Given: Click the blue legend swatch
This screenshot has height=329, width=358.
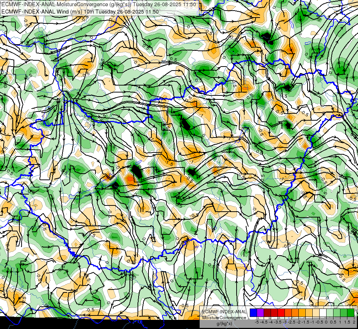Looking at the screenshot, I should (x=253, y=313).
